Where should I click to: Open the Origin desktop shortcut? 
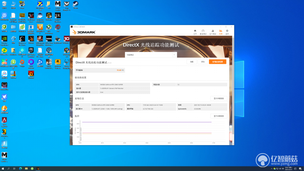coord(22,63)
